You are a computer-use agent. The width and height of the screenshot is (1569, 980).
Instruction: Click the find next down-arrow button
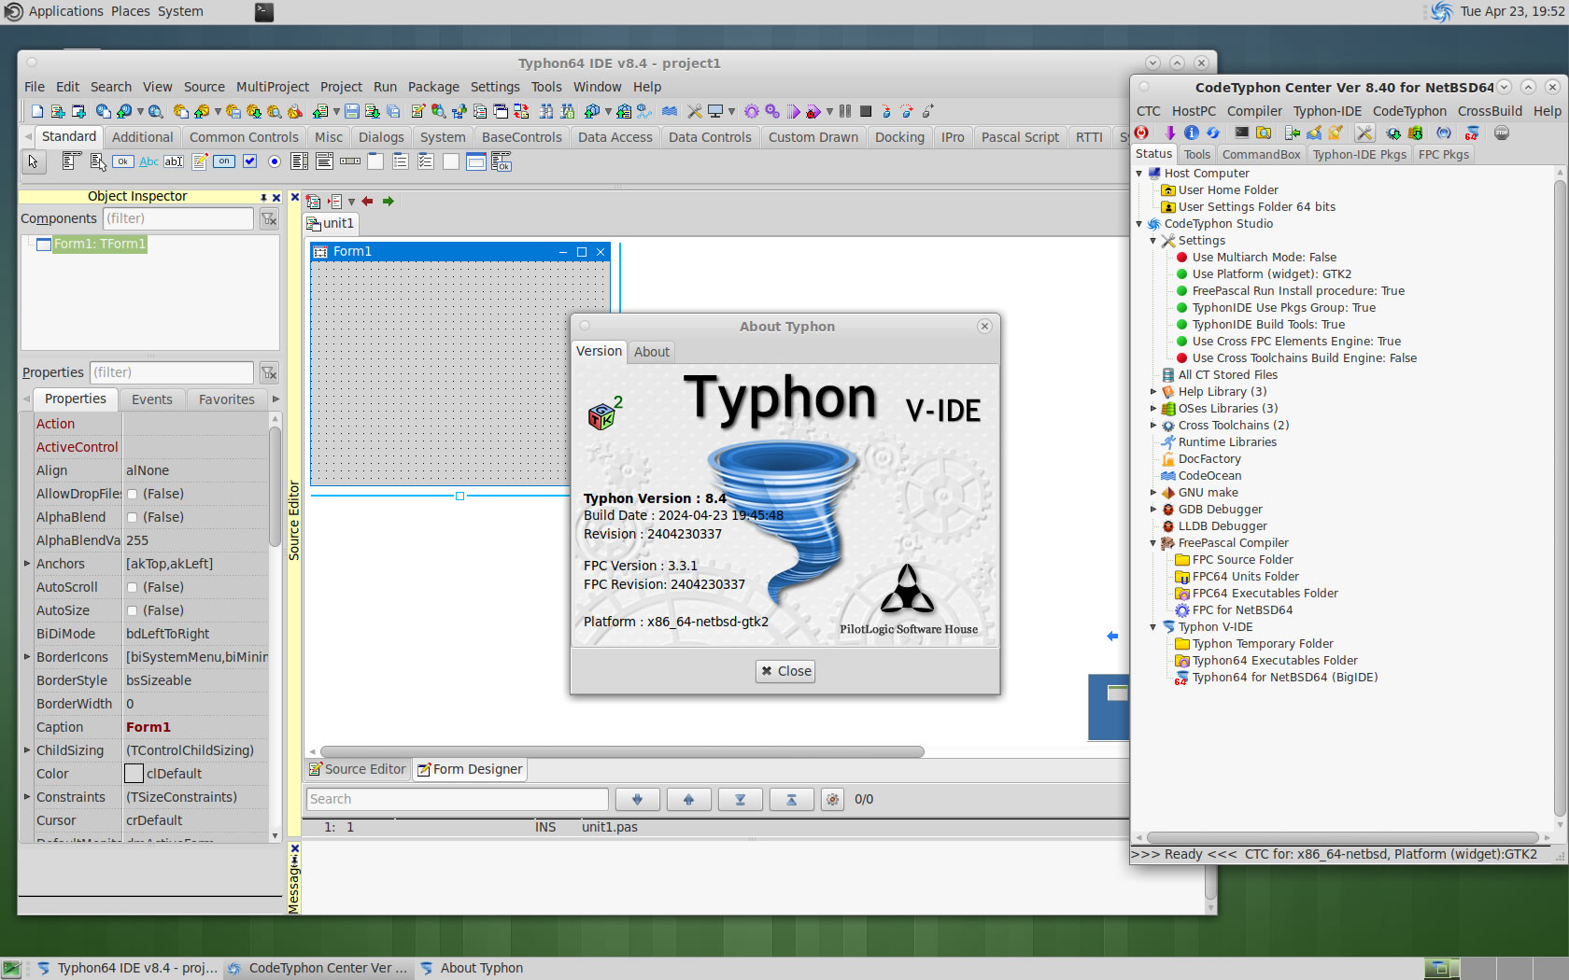click(x=638, y=799)
